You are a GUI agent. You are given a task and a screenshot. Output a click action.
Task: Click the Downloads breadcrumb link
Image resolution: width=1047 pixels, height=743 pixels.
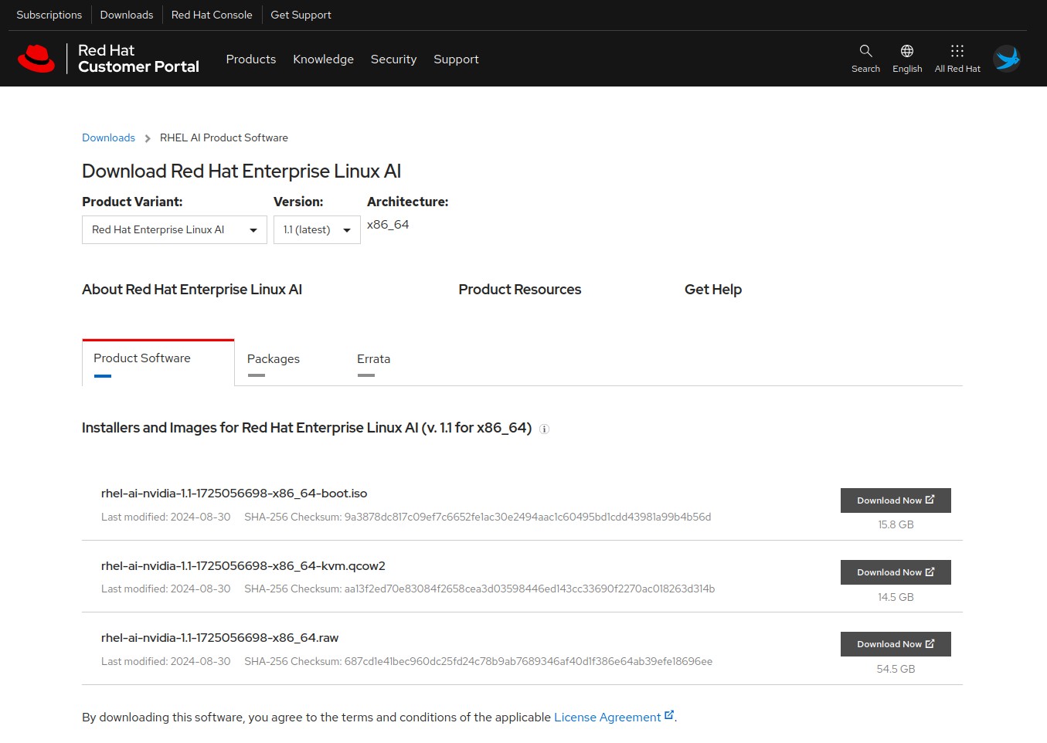pos(108,137)
